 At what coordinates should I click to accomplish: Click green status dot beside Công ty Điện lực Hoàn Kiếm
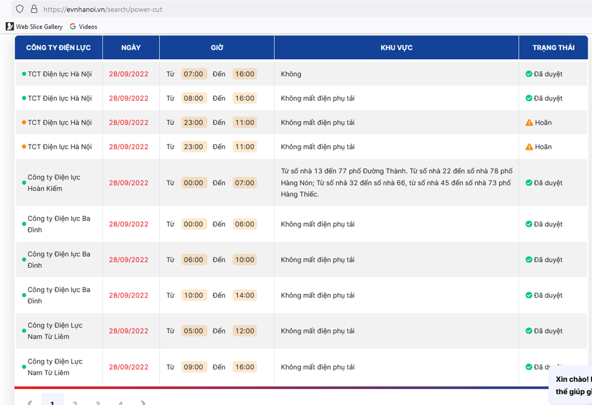click(24, 183)
